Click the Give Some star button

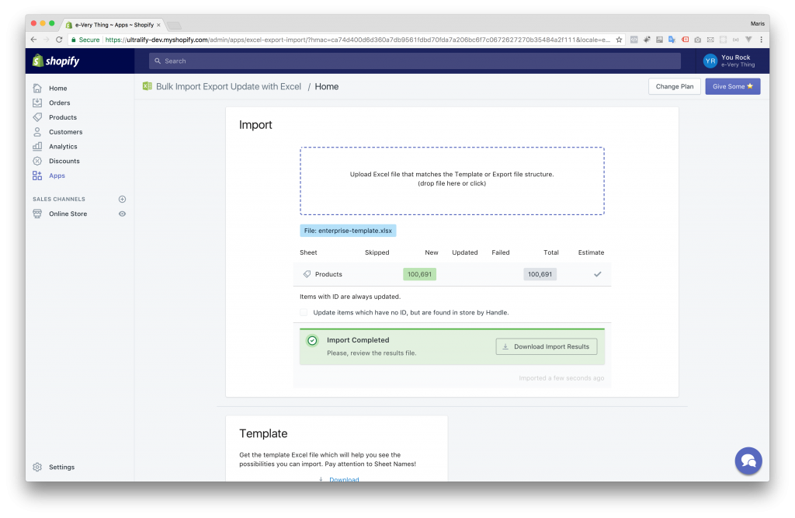732,86
